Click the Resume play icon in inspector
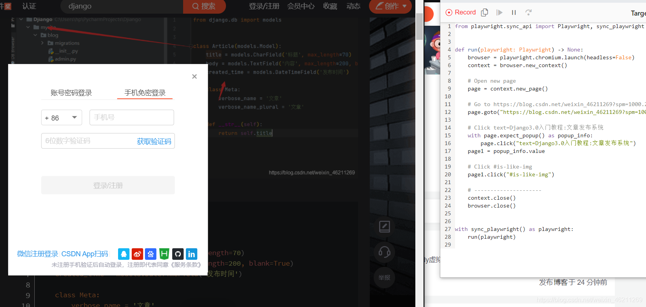The image size is (646, 307). tap(499, 12)
